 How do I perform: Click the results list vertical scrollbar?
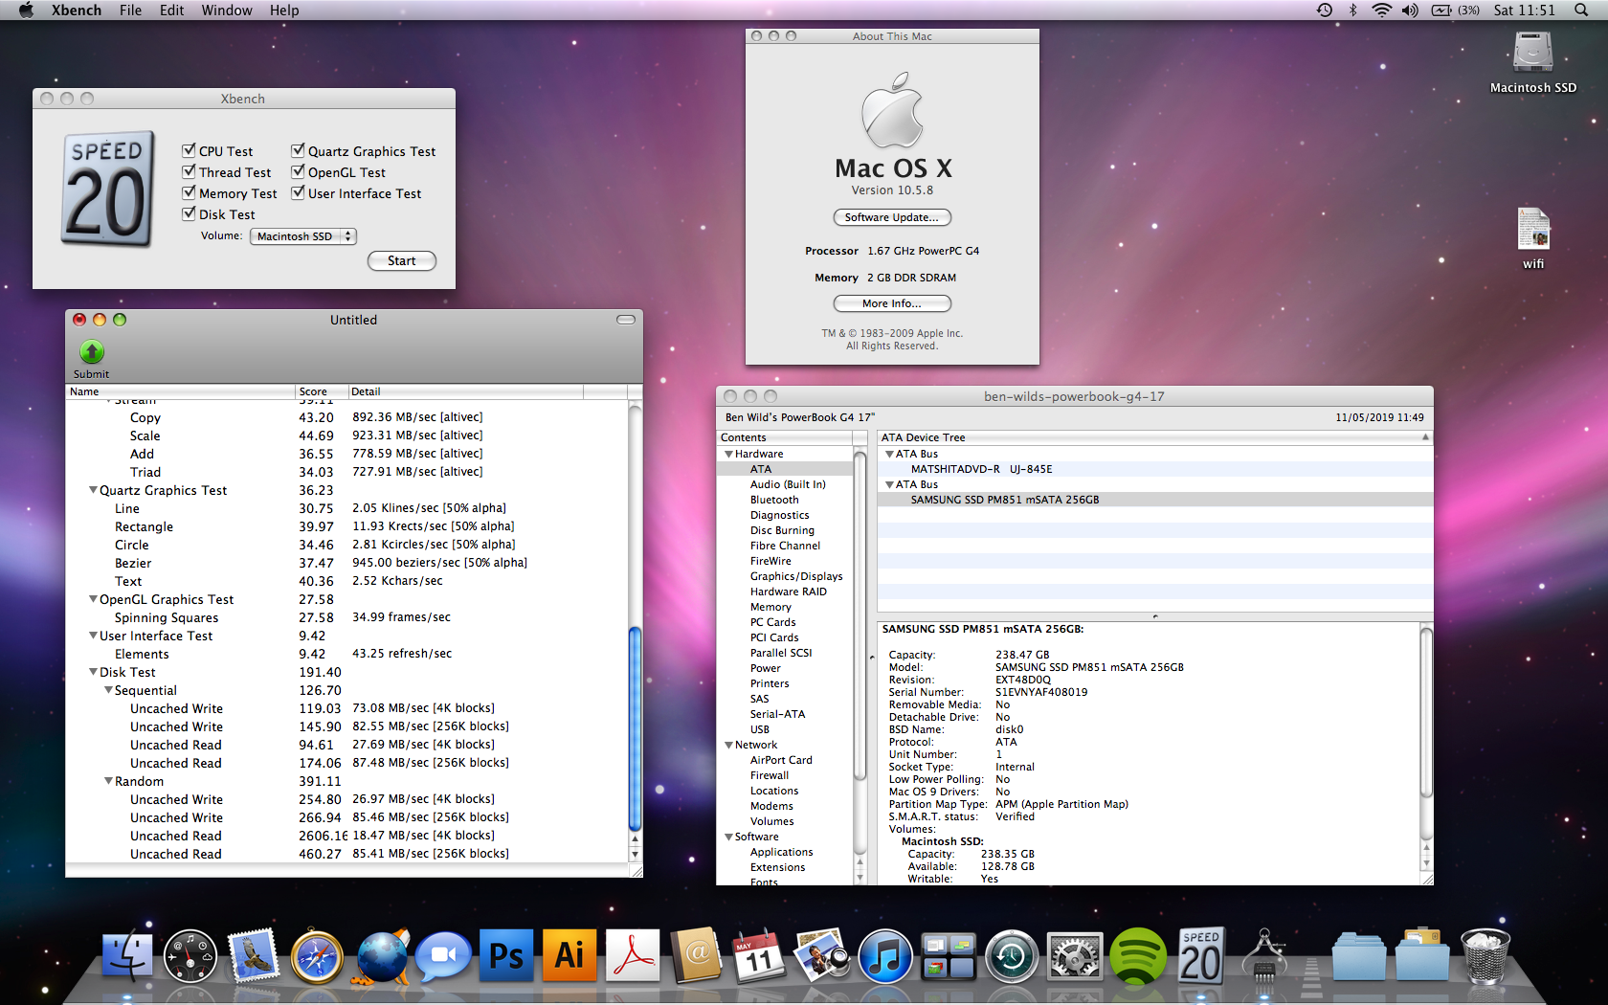coord(634,727)
